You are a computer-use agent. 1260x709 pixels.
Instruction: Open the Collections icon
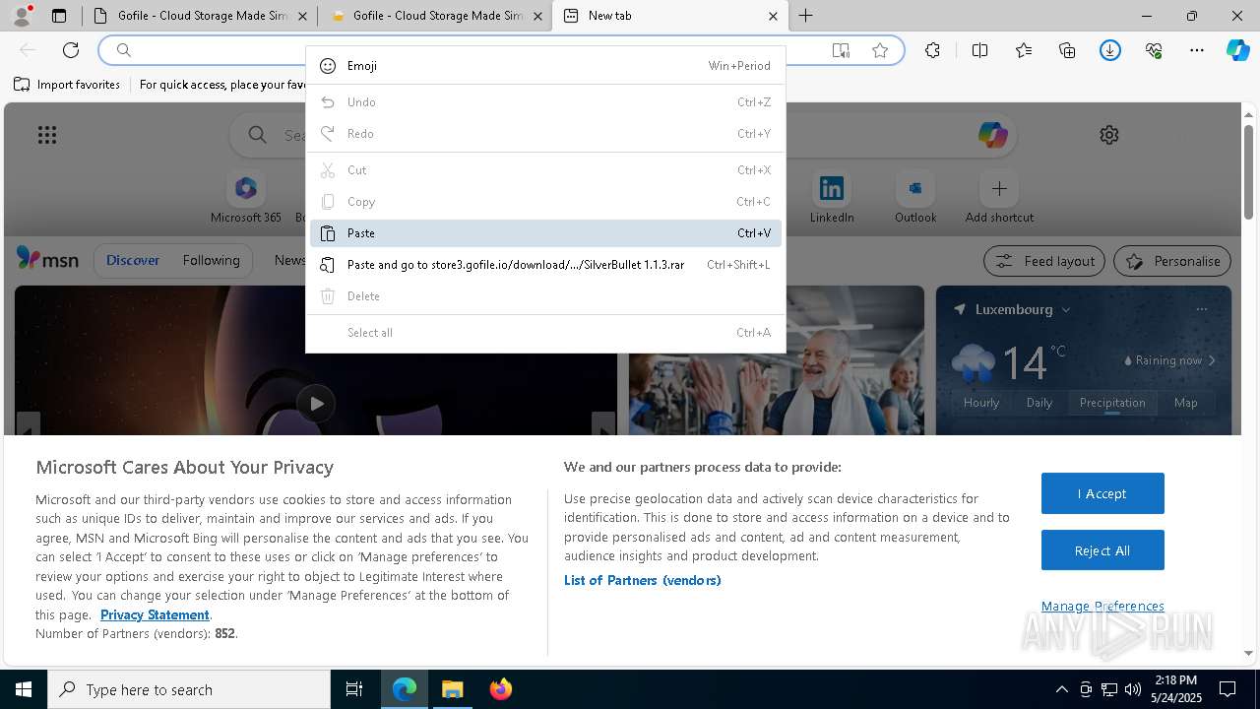pos(1067,50)
